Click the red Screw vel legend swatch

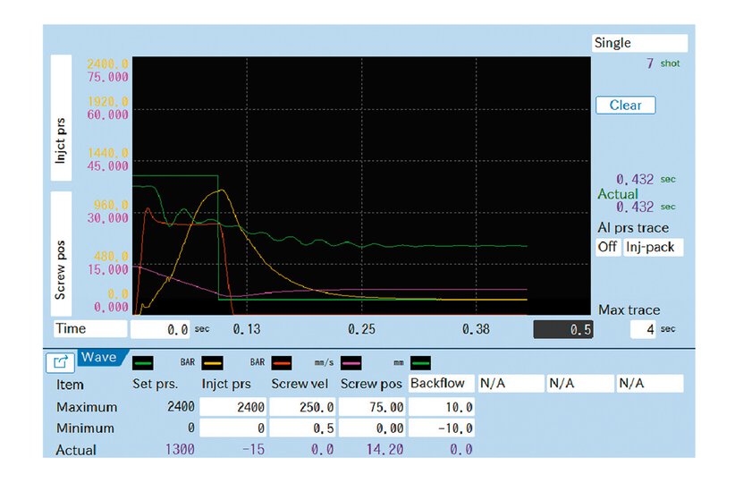[x=282, y=363]
